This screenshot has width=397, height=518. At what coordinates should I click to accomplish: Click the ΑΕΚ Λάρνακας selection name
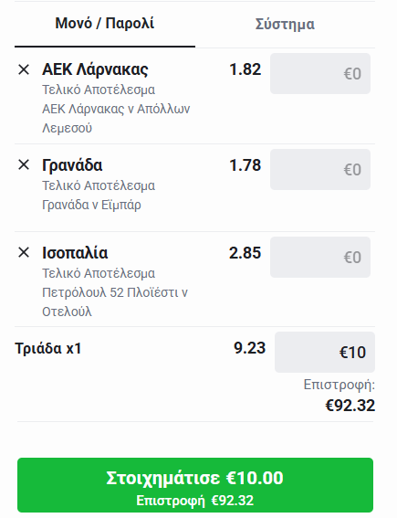(x=95, y=69)
